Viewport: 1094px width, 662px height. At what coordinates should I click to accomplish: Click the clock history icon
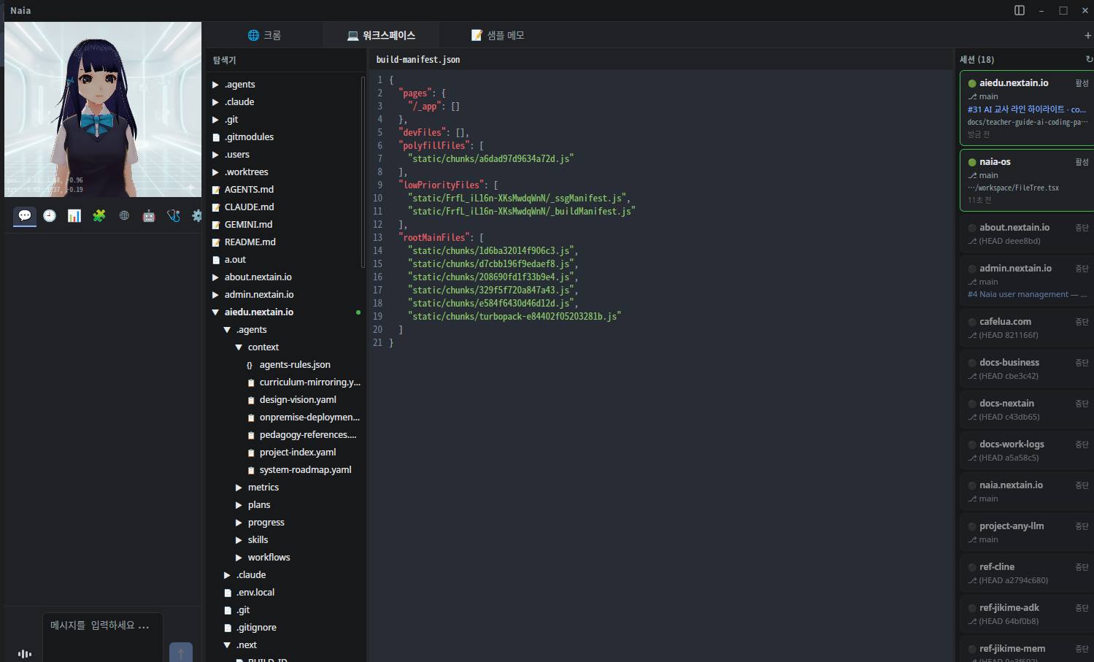click(x=50, y=216)
